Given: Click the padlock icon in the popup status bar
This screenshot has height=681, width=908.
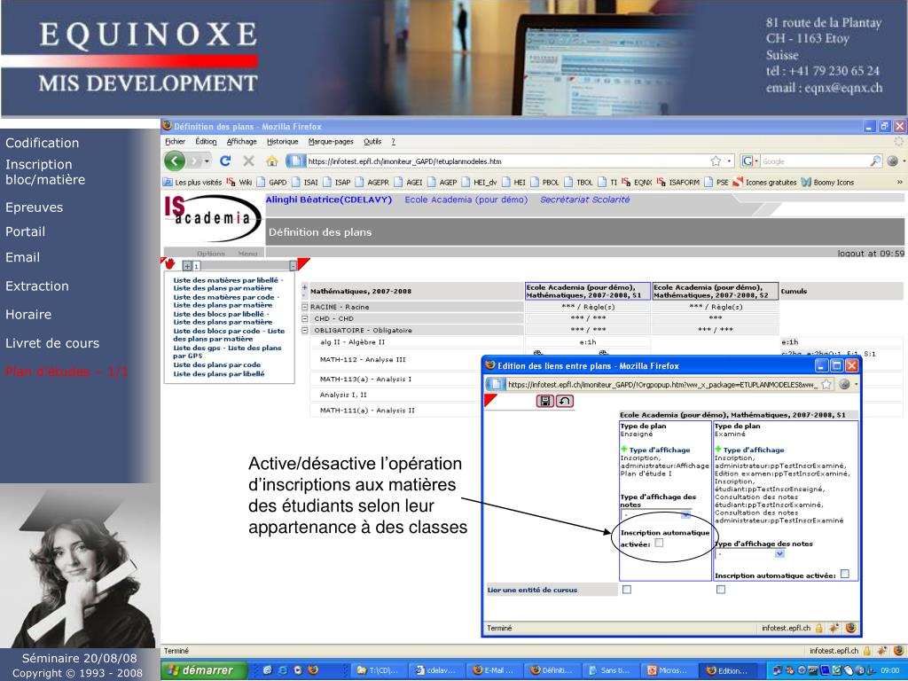Looking at the screenshot, I should pyautogui.click(x=818, y=628).
